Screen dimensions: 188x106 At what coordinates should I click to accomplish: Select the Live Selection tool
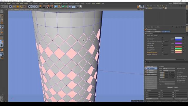tap(11, 6)
